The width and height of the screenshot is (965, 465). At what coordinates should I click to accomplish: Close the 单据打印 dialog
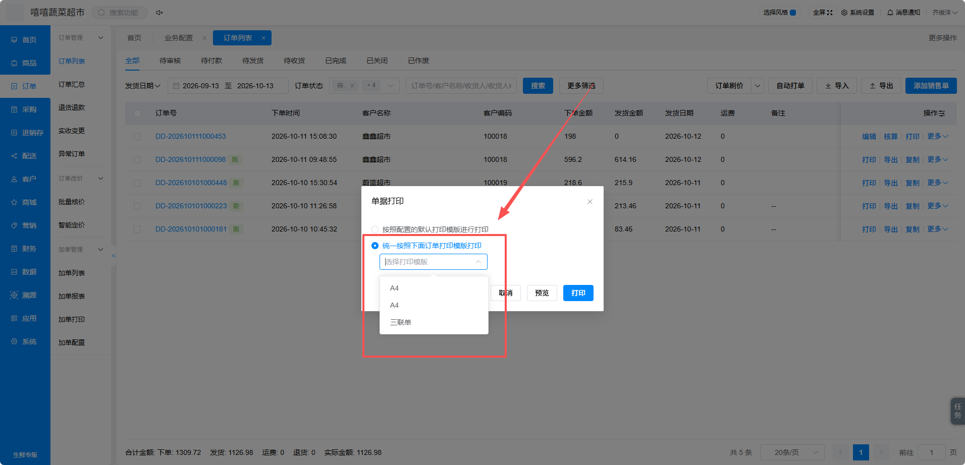pyautogui.click(x=589, y=202)
